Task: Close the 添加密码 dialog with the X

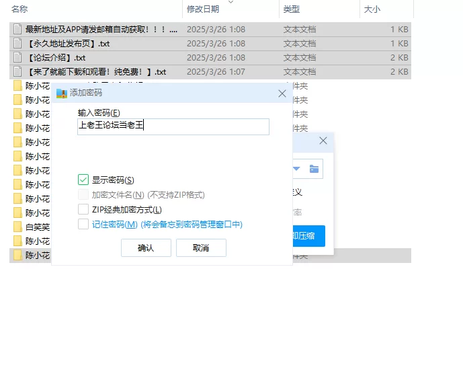Action: click(282, 93)
